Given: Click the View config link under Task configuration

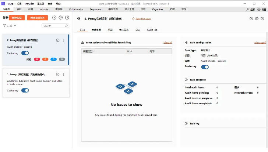Looking at the screenshot, I should 260,43.
